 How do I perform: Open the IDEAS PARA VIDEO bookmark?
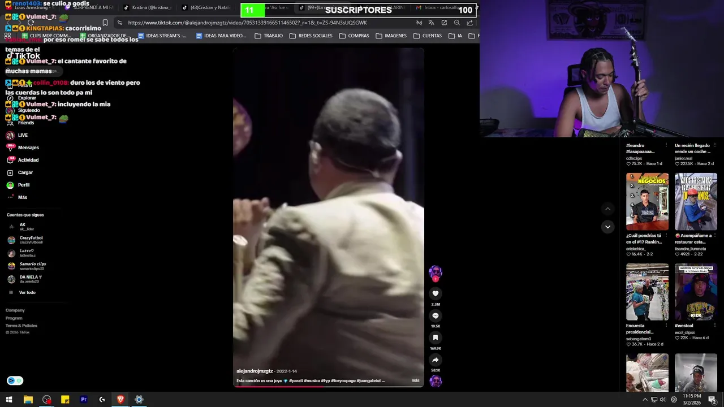point(221,36)
